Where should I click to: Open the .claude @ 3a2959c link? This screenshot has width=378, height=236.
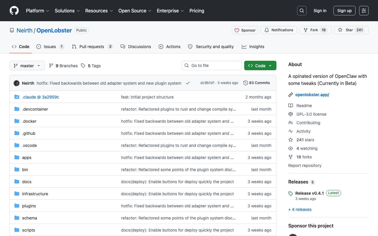point(40,97)
